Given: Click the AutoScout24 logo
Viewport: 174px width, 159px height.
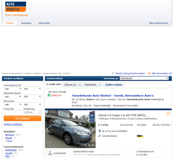Looking at the screenshot, I should (x=16, y=7).
